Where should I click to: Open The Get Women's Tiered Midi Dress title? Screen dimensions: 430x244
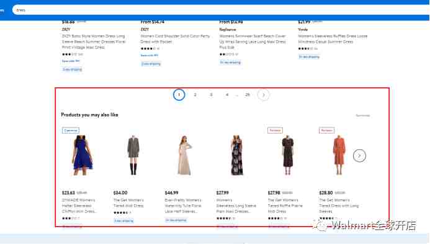click(x=128, y=203)
